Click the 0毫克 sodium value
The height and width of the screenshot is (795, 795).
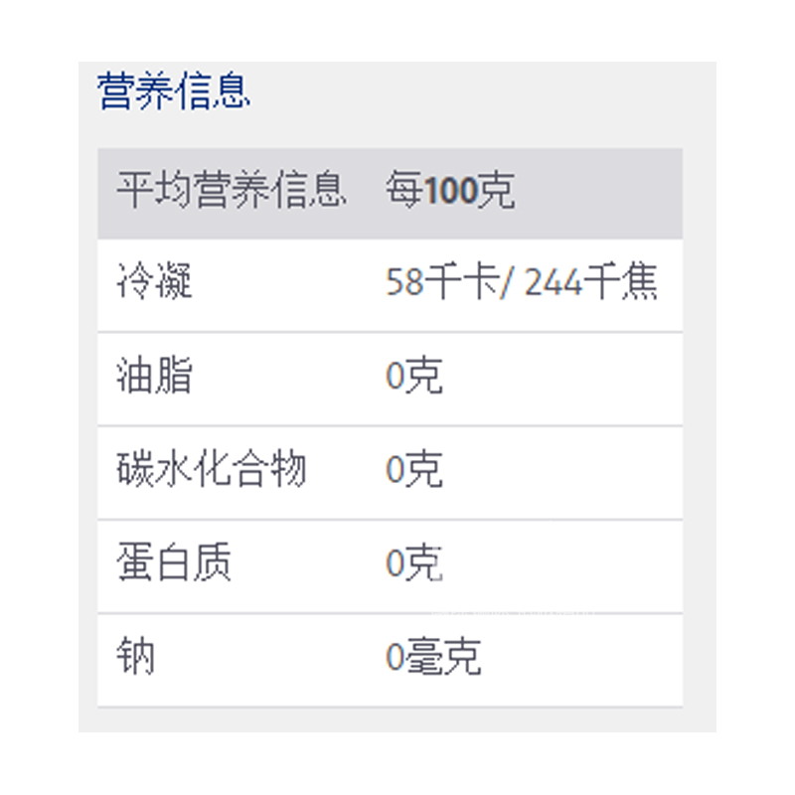pos(433,658)
